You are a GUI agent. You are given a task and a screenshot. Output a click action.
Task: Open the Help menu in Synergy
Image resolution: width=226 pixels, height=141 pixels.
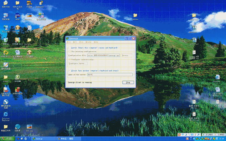pyautogui.click(x=96, y=42)
